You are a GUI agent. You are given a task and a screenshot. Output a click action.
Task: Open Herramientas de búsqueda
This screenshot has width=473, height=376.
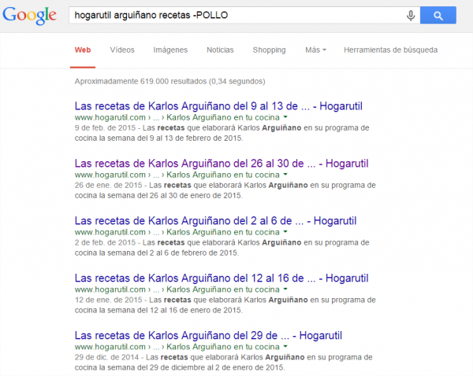click(390, 50)
